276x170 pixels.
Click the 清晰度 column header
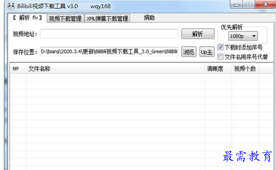click(x=218, y=69)
